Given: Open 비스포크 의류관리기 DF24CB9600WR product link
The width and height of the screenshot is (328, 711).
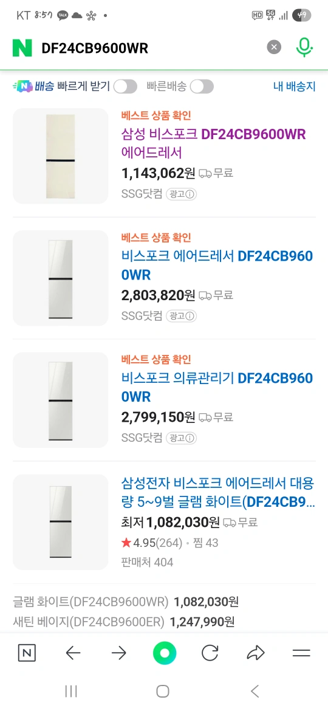Looking at the screenshot, I should tap(217, 387).
